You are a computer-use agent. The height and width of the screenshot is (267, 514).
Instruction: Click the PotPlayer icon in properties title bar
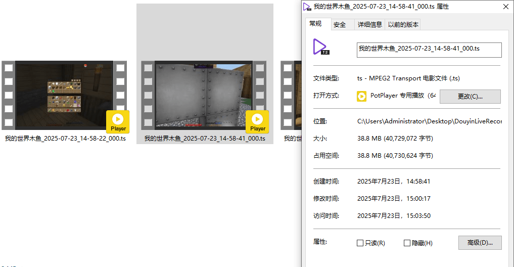tap(307, 7)
